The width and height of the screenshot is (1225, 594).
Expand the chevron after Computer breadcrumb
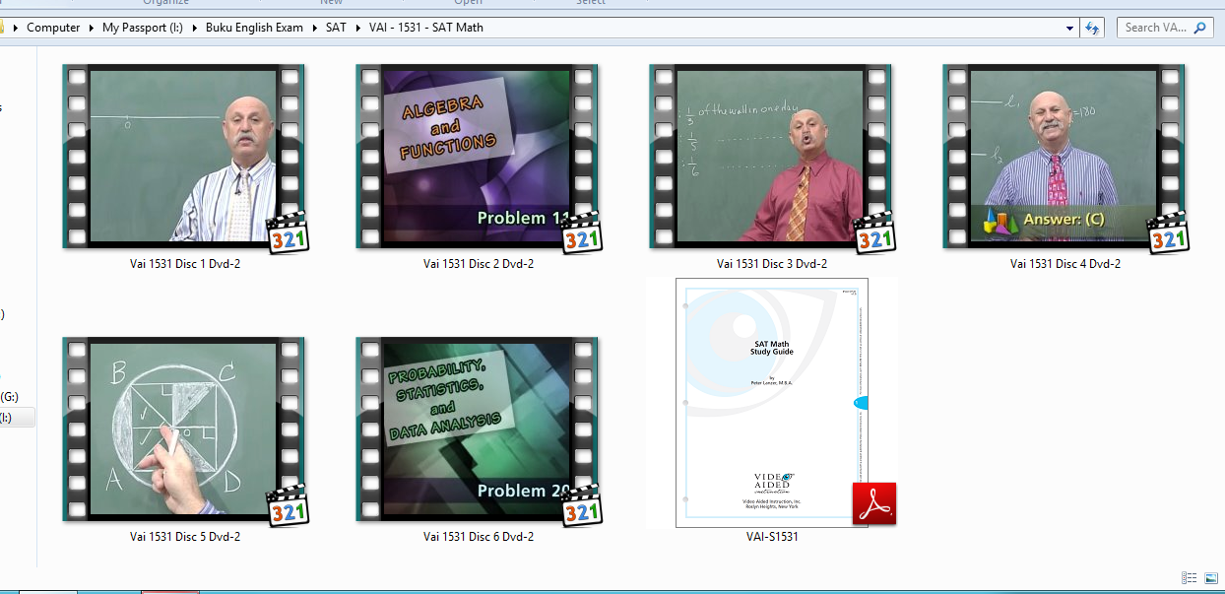coord(92,28)
